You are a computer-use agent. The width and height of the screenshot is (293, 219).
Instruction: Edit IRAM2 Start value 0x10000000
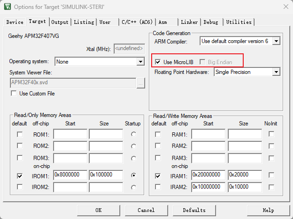point(208,187)
